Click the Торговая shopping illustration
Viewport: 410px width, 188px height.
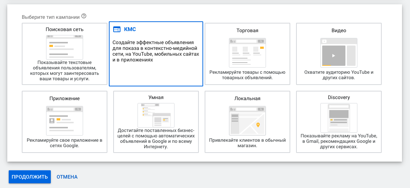click(x=247, y=52)
